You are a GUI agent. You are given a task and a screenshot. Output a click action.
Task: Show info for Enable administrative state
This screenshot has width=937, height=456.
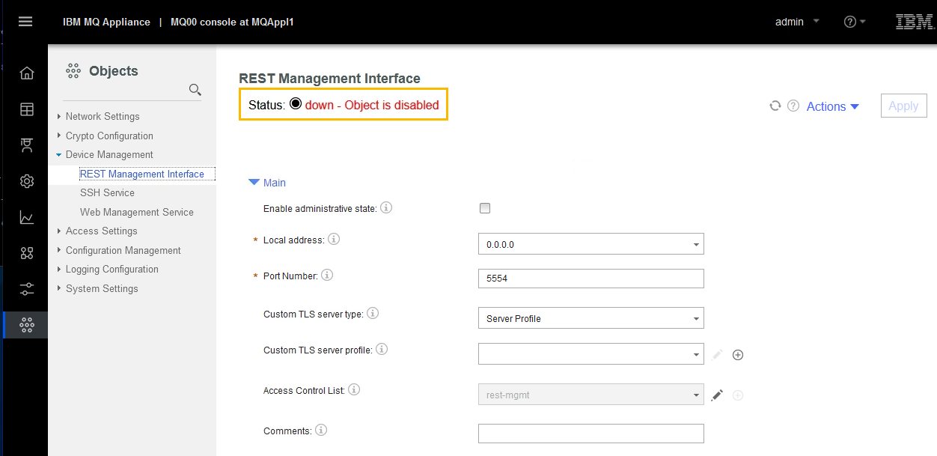(x=387, y=207)
